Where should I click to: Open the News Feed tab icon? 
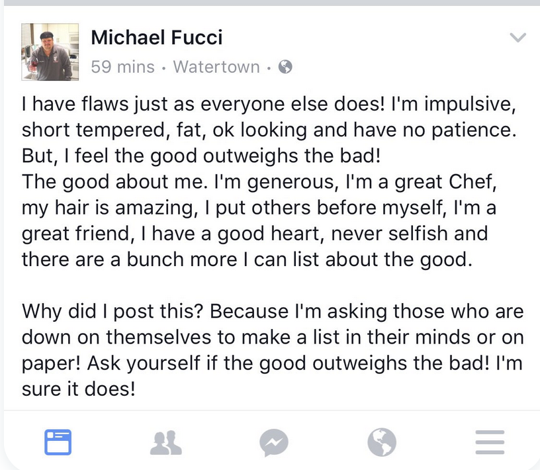click(58, 442)
